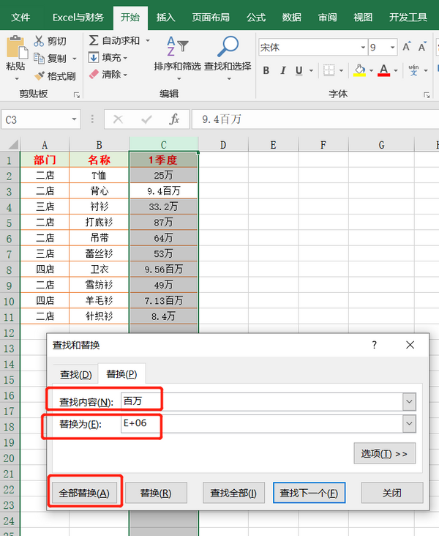Click the Select All corner triangle
This screenshot has height=536, width=439.
(x=13, y=144)
